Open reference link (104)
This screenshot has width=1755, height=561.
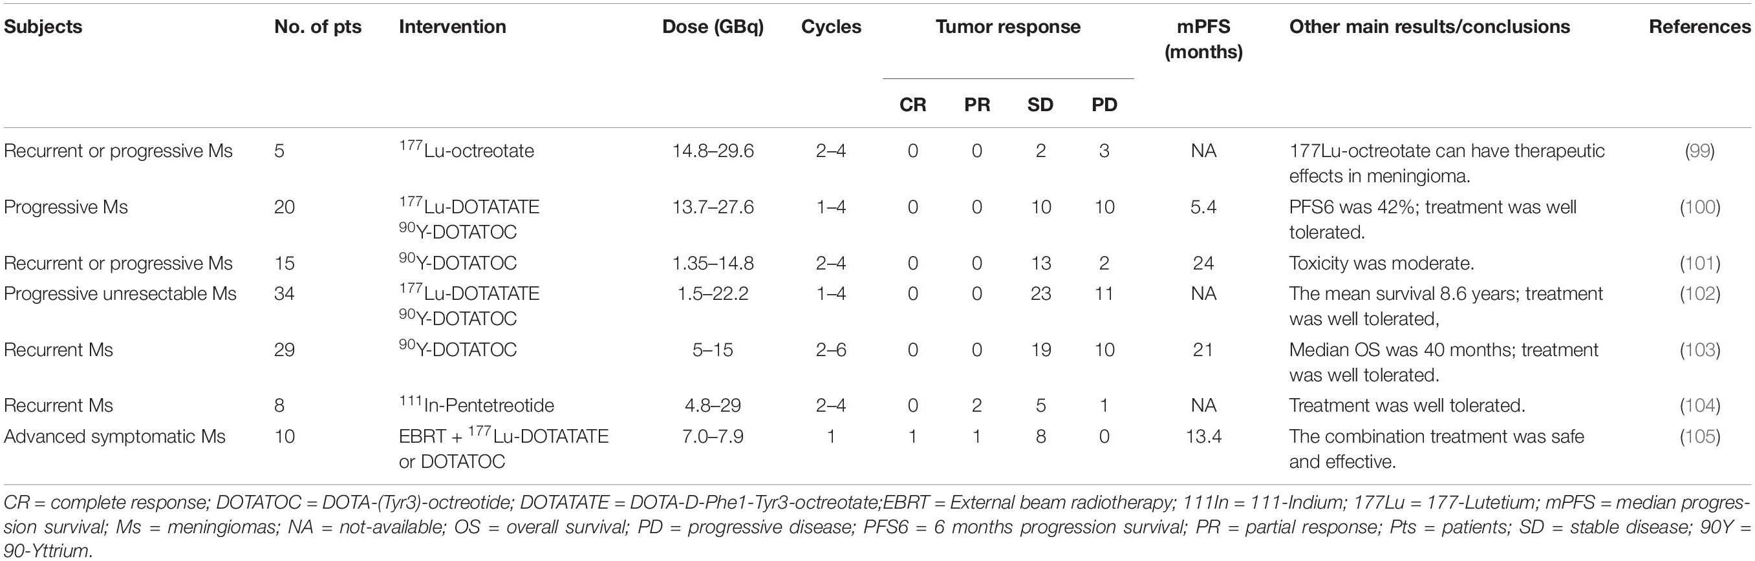(x=1700, y=406)
